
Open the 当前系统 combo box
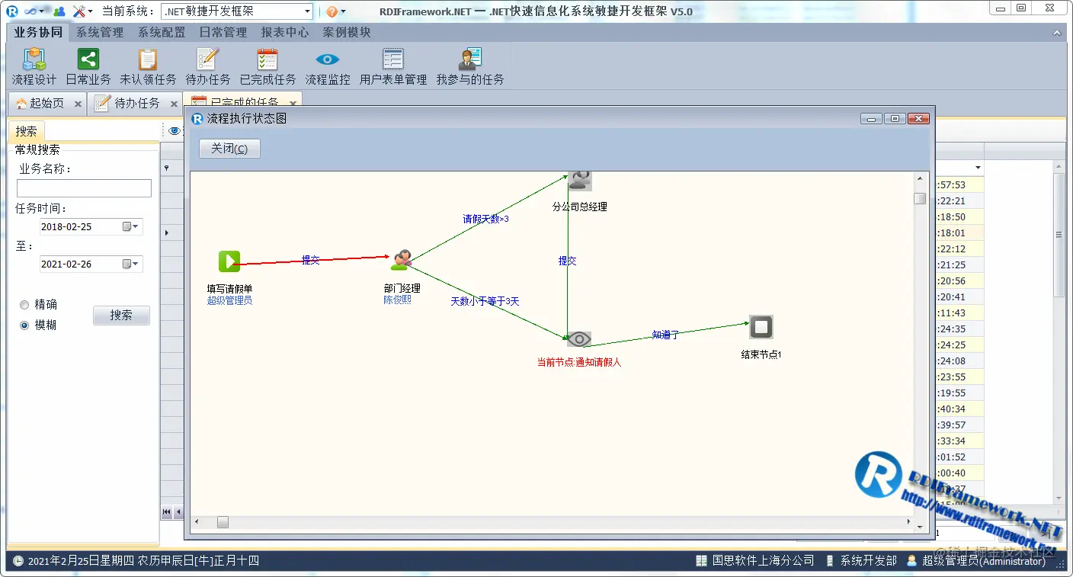click(x=237, y=11)
